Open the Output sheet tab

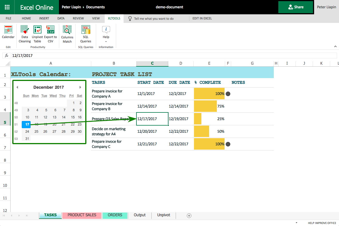[140, 215]
